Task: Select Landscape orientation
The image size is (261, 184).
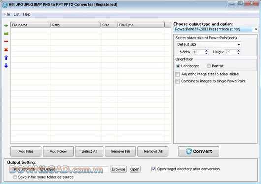Action: tap(178, 66)
